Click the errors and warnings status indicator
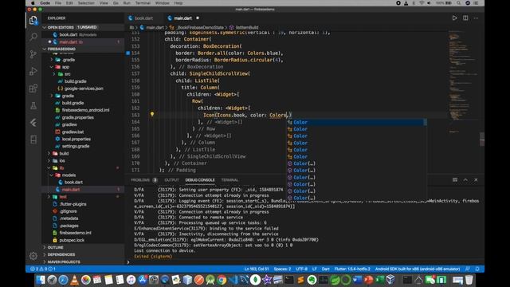Viewport: 510px width, 287px height. point(42,269)
